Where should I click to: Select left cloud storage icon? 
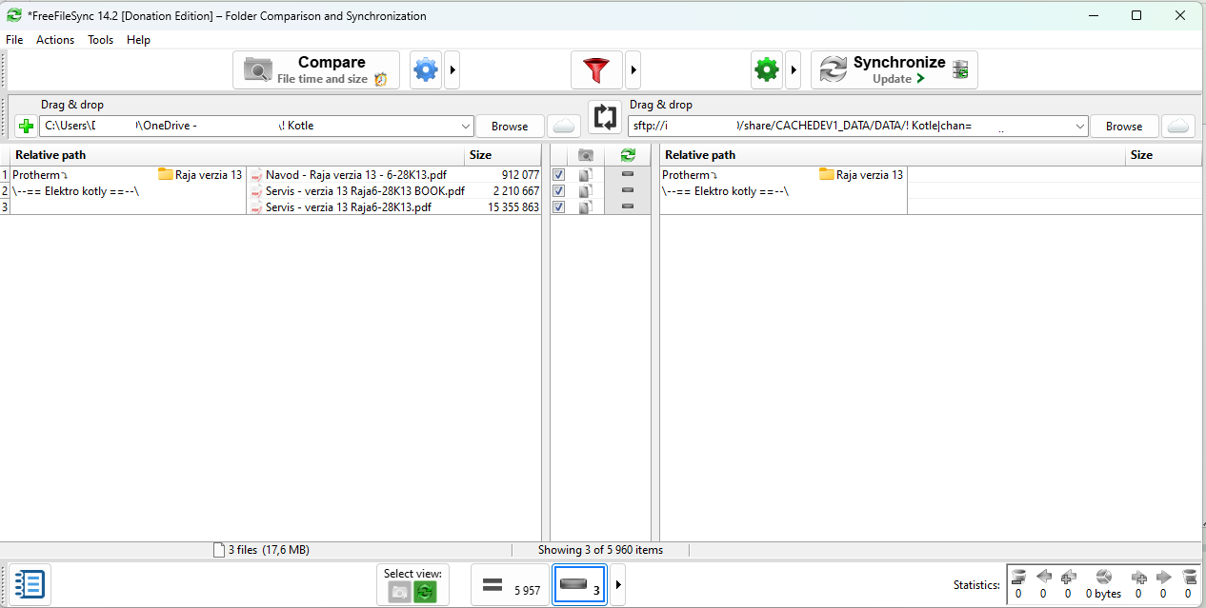pyautogui.click(x=564, y=126)
